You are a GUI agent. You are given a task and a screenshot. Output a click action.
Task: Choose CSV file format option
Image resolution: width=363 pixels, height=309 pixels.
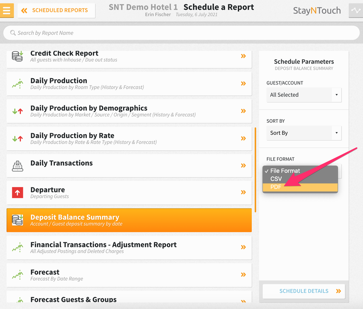pos(300,179)
